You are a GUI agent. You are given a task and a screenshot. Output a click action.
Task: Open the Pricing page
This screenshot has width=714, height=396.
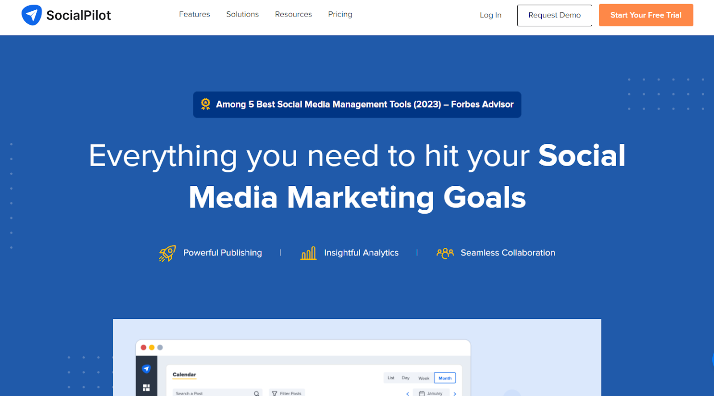[x=340, y=14]
